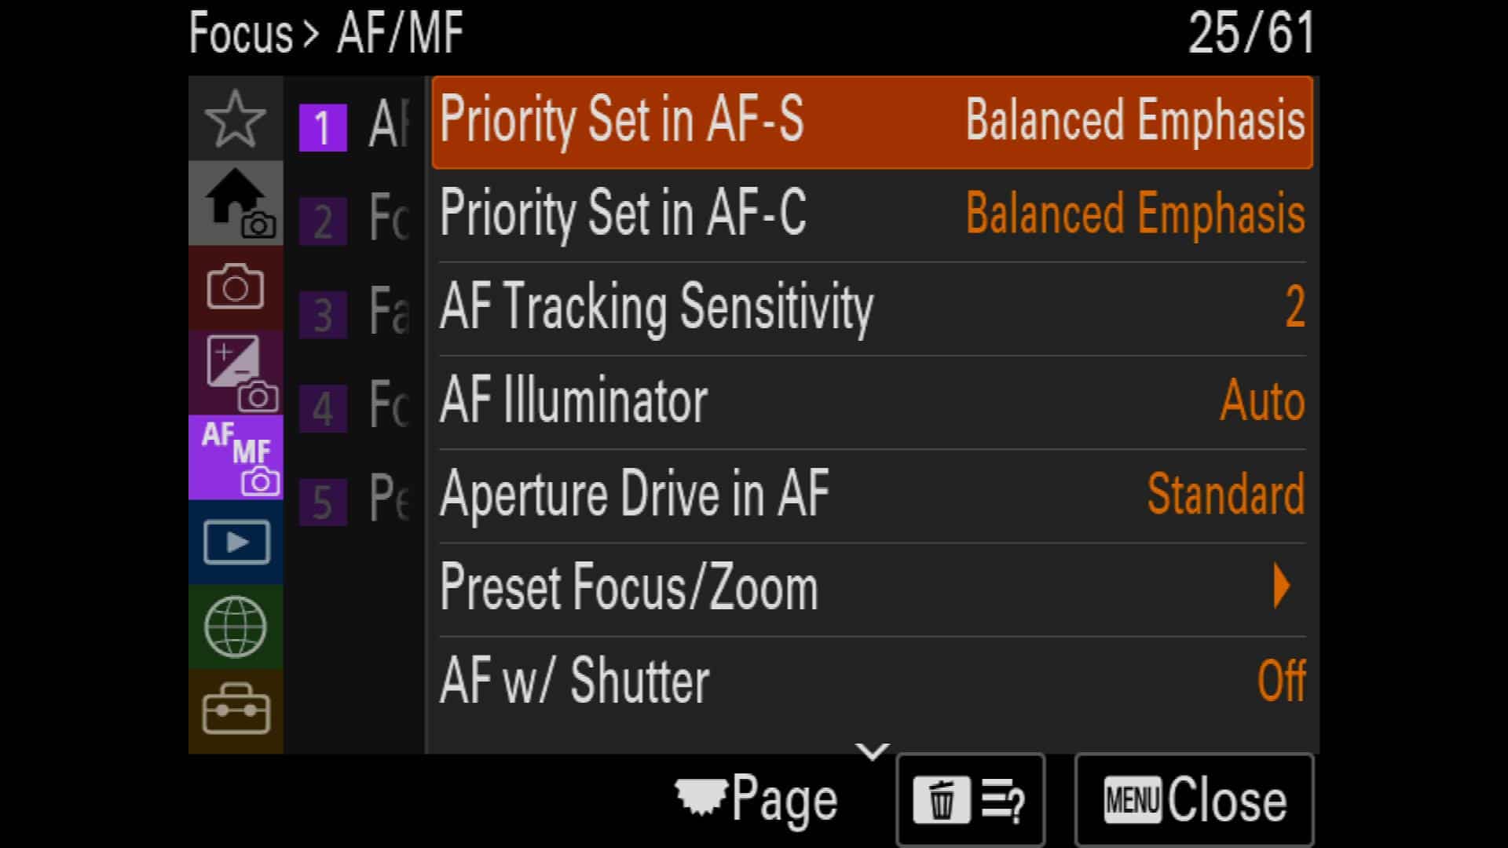
Task: Click the down chevron for more items
Action: tap(873, 752)
